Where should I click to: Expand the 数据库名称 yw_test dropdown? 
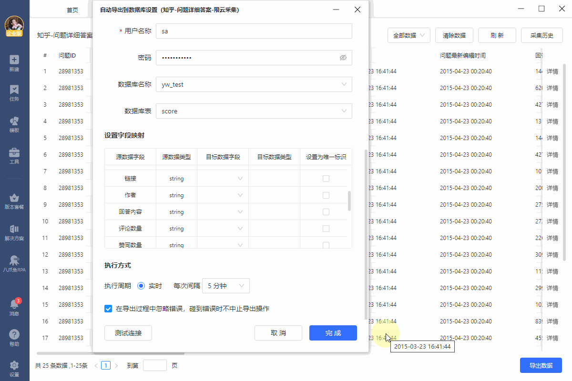click(x=254, y=84)
